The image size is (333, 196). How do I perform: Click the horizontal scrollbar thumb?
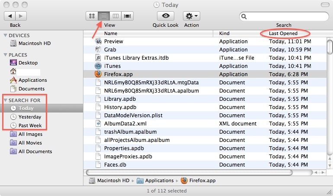tap(189, 172)
